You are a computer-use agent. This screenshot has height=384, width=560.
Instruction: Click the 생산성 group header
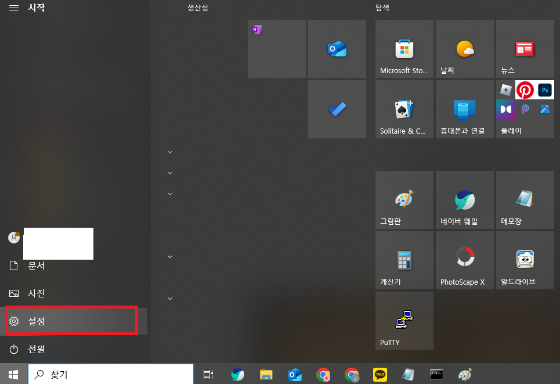(198, 8)
